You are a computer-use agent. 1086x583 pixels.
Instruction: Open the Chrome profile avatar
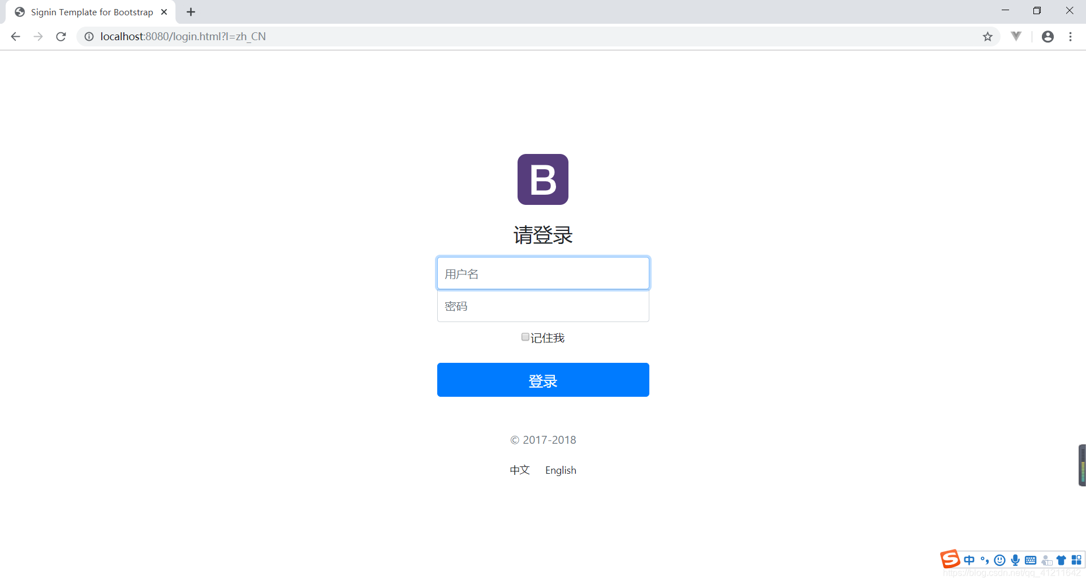tap(1048, 37)
